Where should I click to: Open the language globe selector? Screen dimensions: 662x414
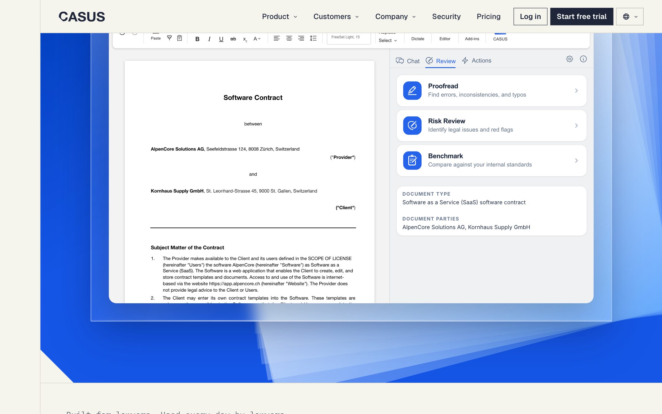point(630,17)
